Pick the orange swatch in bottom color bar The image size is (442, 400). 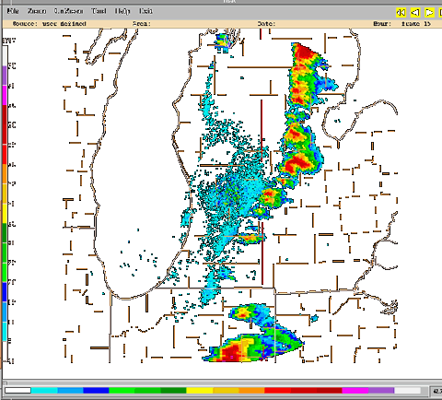[x=251, y=391]
